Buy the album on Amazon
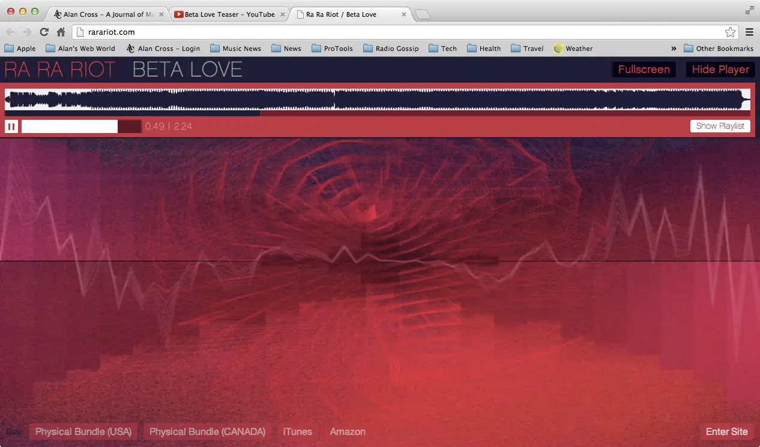Image resolution: width=760 pixels, height=447 pixels. click(348, 431)
